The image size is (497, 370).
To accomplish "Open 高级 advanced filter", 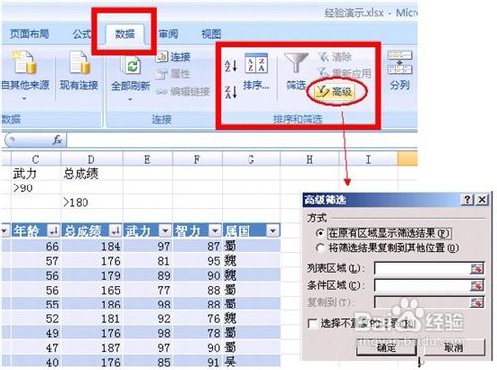I will [x=335, y=91].
